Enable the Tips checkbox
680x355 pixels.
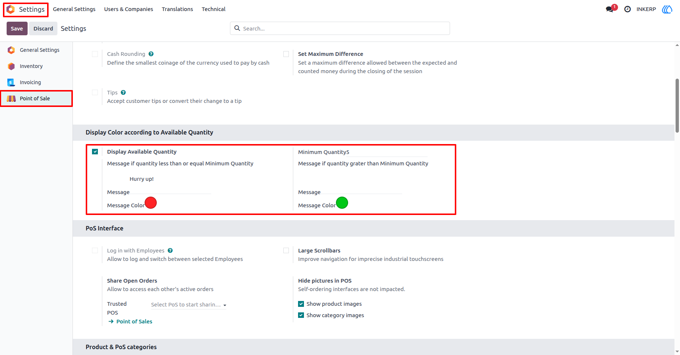coord(95,93)
